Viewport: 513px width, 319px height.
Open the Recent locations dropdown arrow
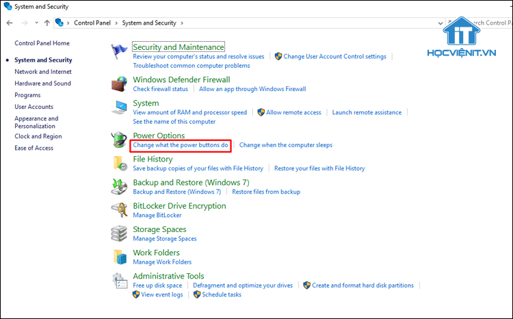tap(37, 23)
